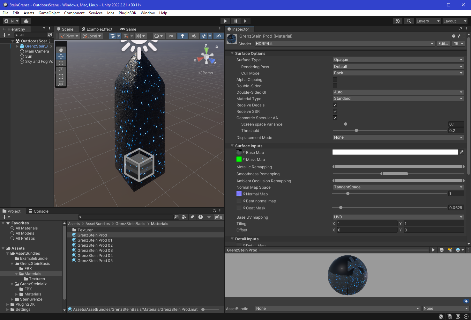Open Undo History in toolbar

[x=397, y=21]
